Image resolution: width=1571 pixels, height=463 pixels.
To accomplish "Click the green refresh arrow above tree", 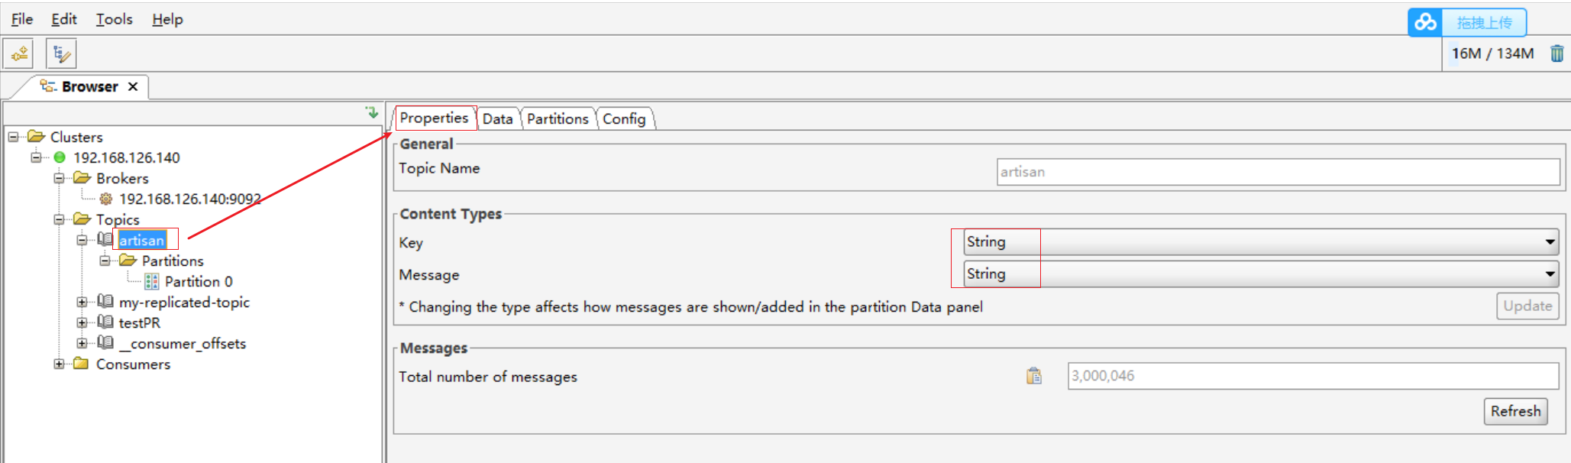I will tap(372, 112).
